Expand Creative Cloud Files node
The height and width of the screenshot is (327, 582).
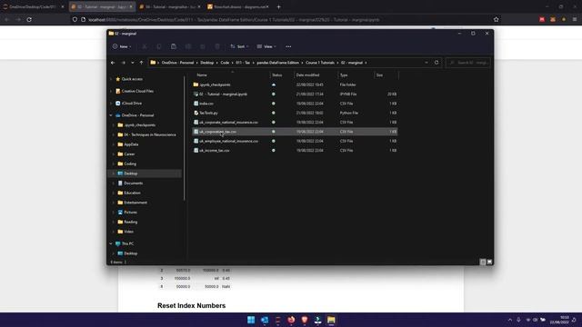[111, 91]
